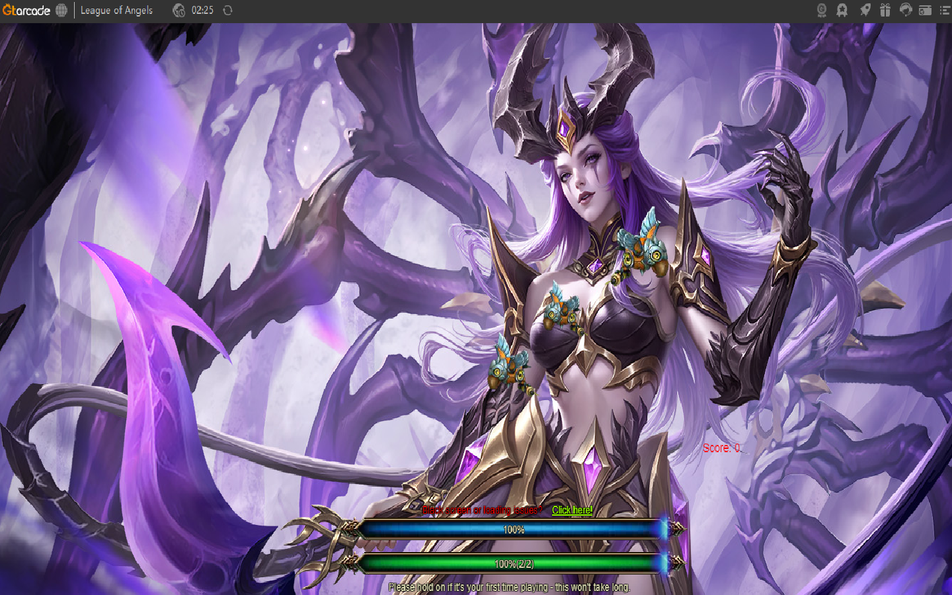The width and height of the screenshot is (952, 595).
Task: Open the globe language selector
Action: pos(61,11)
